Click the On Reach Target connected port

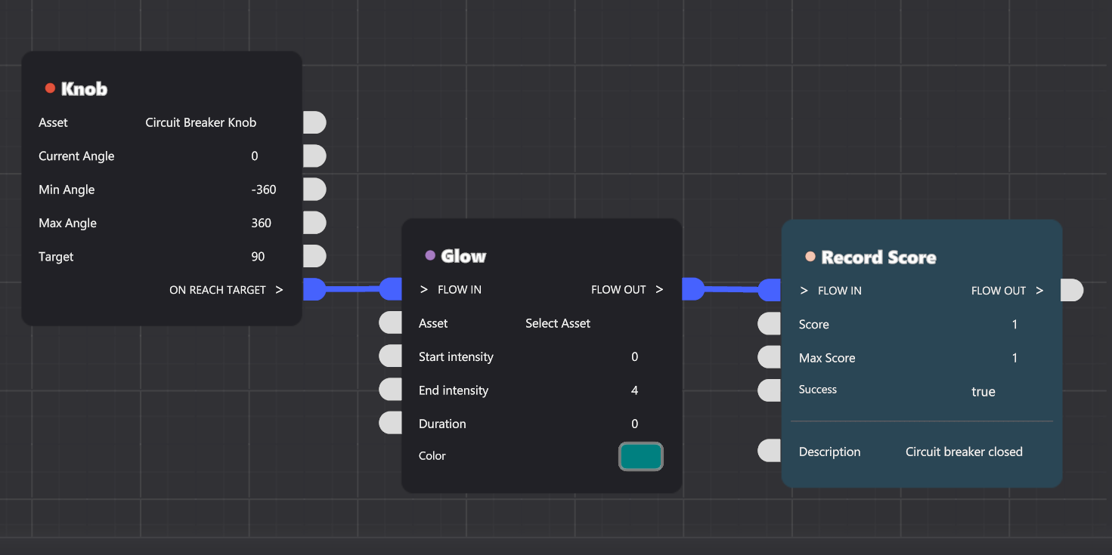314,290
